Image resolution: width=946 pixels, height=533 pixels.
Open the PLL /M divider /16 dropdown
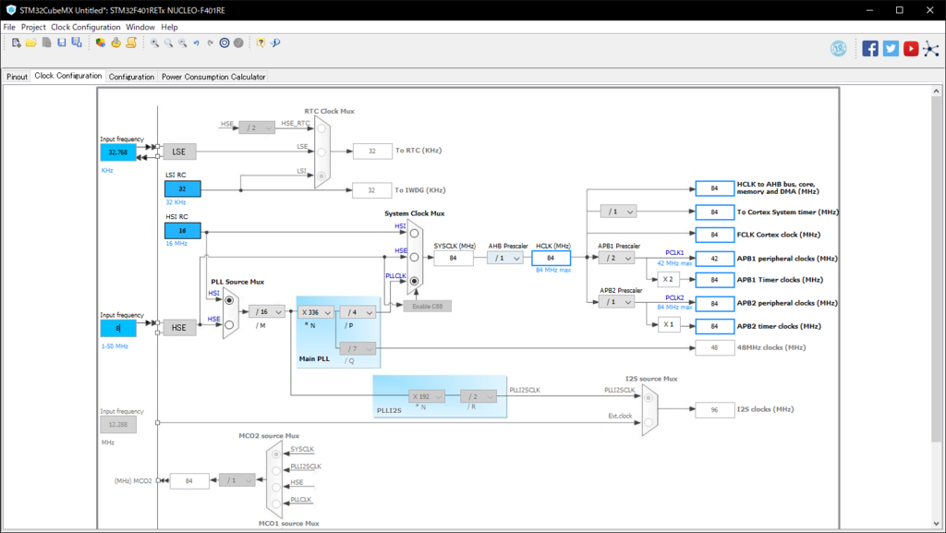pyautogui.click(x=267, y=311)
